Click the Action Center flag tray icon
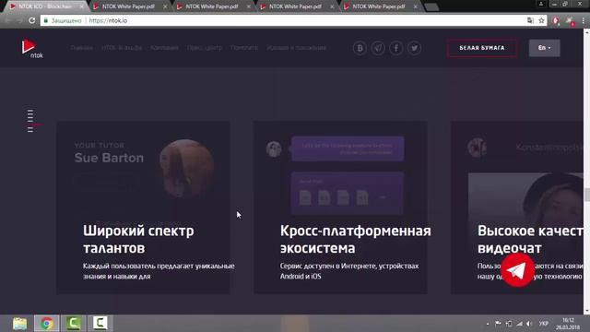Viewport: 590px width, 332px height. (498, 324)
